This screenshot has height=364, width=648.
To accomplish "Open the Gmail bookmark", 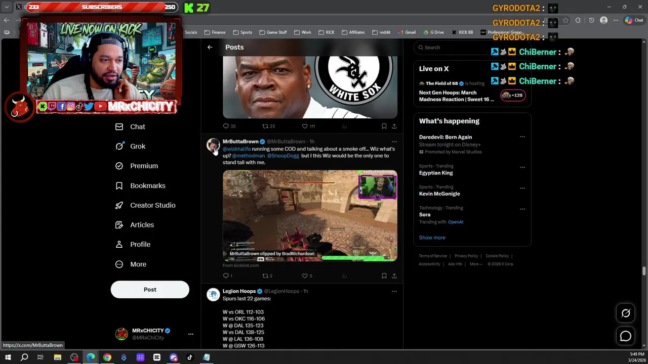I will pos(407,32).
